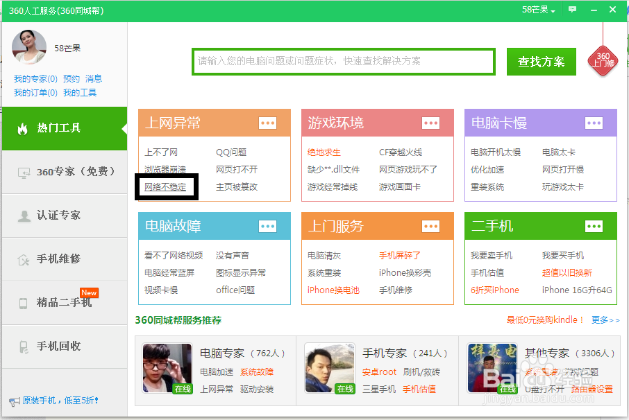This screenshot has height=420, width=629.
Task: Open the office问题 link
Action: 235,290
